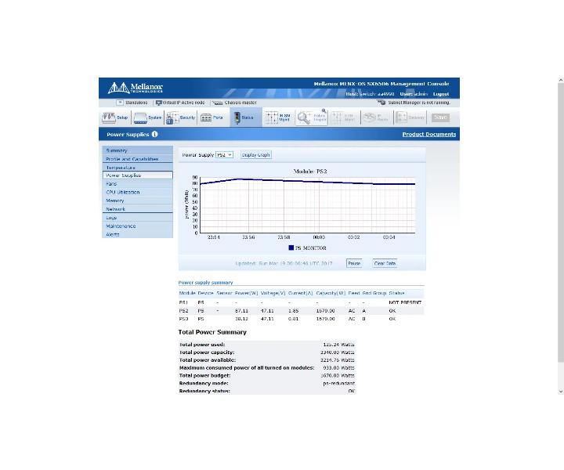The width and height of the screenshot is (564, 470).
Task: Click the Mellanox Technologies logo
Action: 135,88
